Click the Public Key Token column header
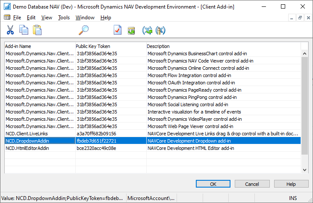313x203 pixels. tap(110, 46)
